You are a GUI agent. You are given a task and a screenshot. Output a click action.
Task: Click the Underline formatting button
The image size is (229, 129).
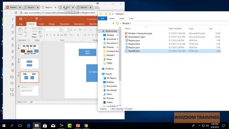click(x=54, y=35)
